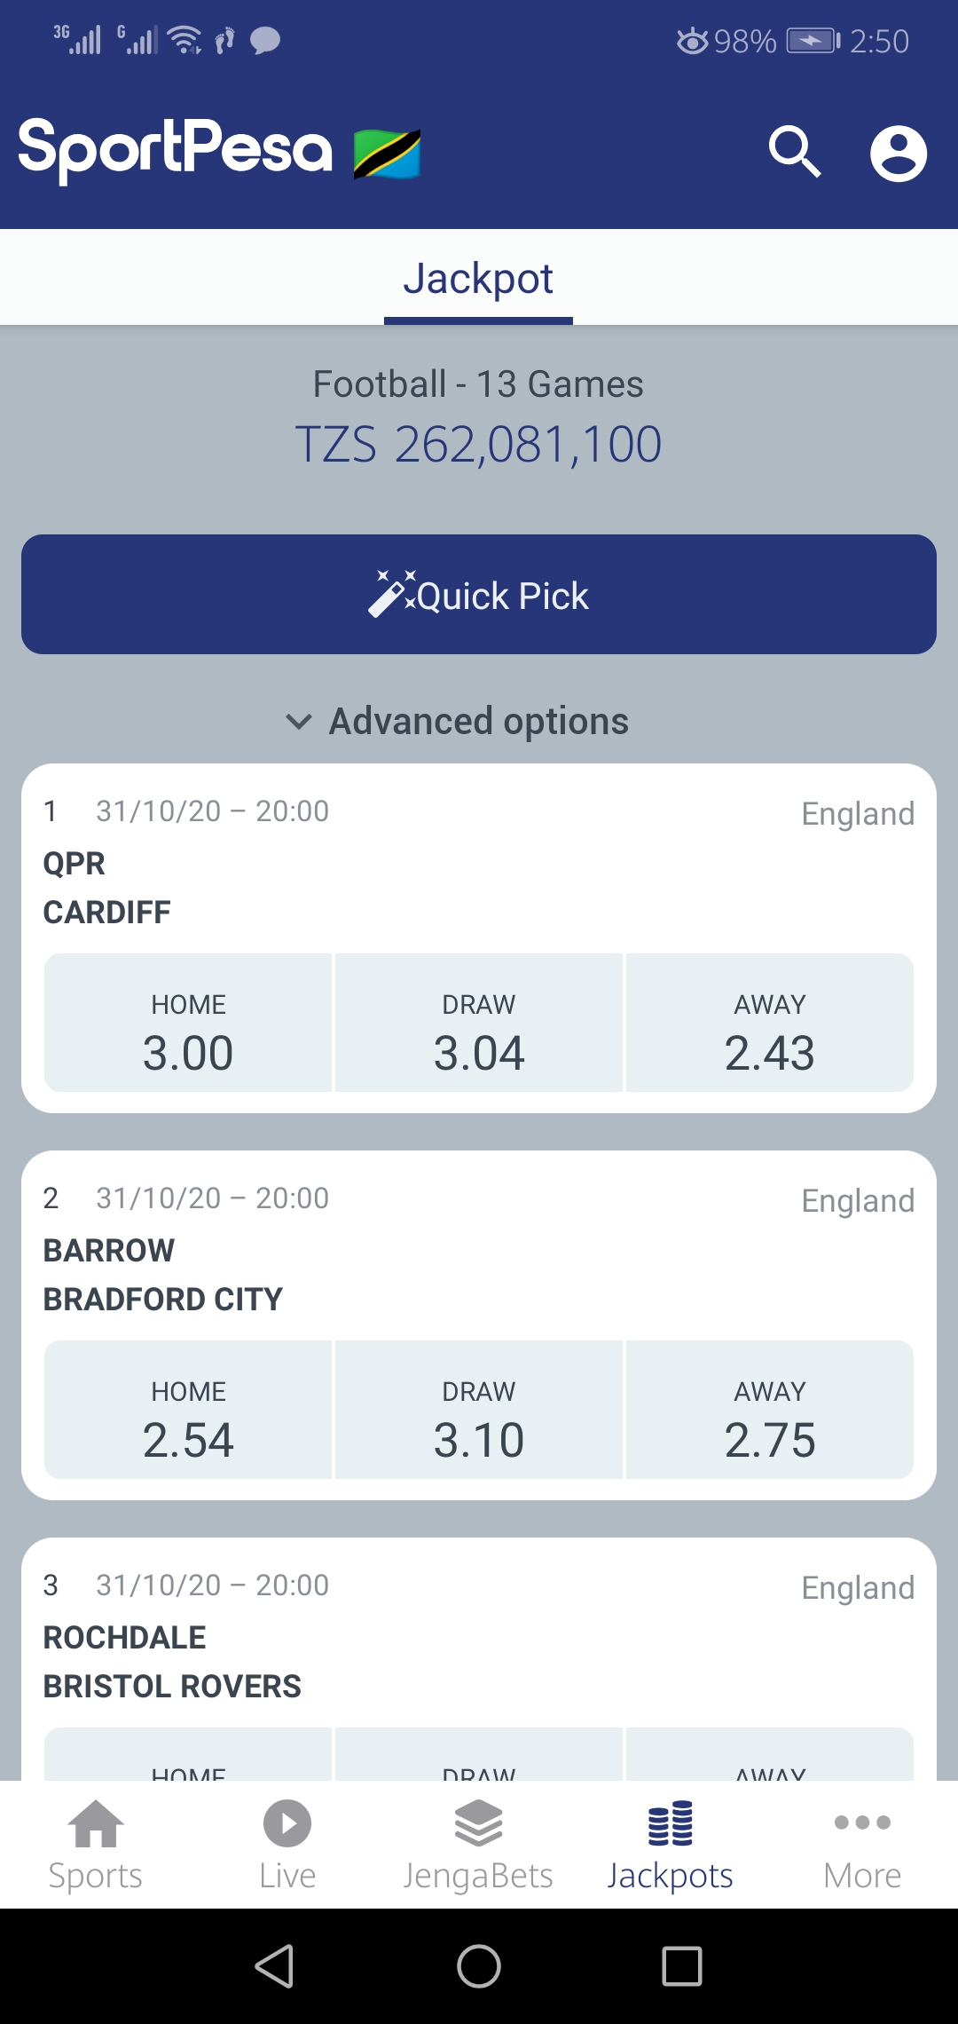The width and height of the screenshot is (958, 2024).
Task: Open the user account profile icon
Action: click(x=898, y=154)
